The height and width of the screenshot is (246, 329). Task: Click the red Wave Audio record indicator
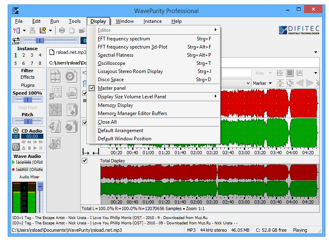14,169
